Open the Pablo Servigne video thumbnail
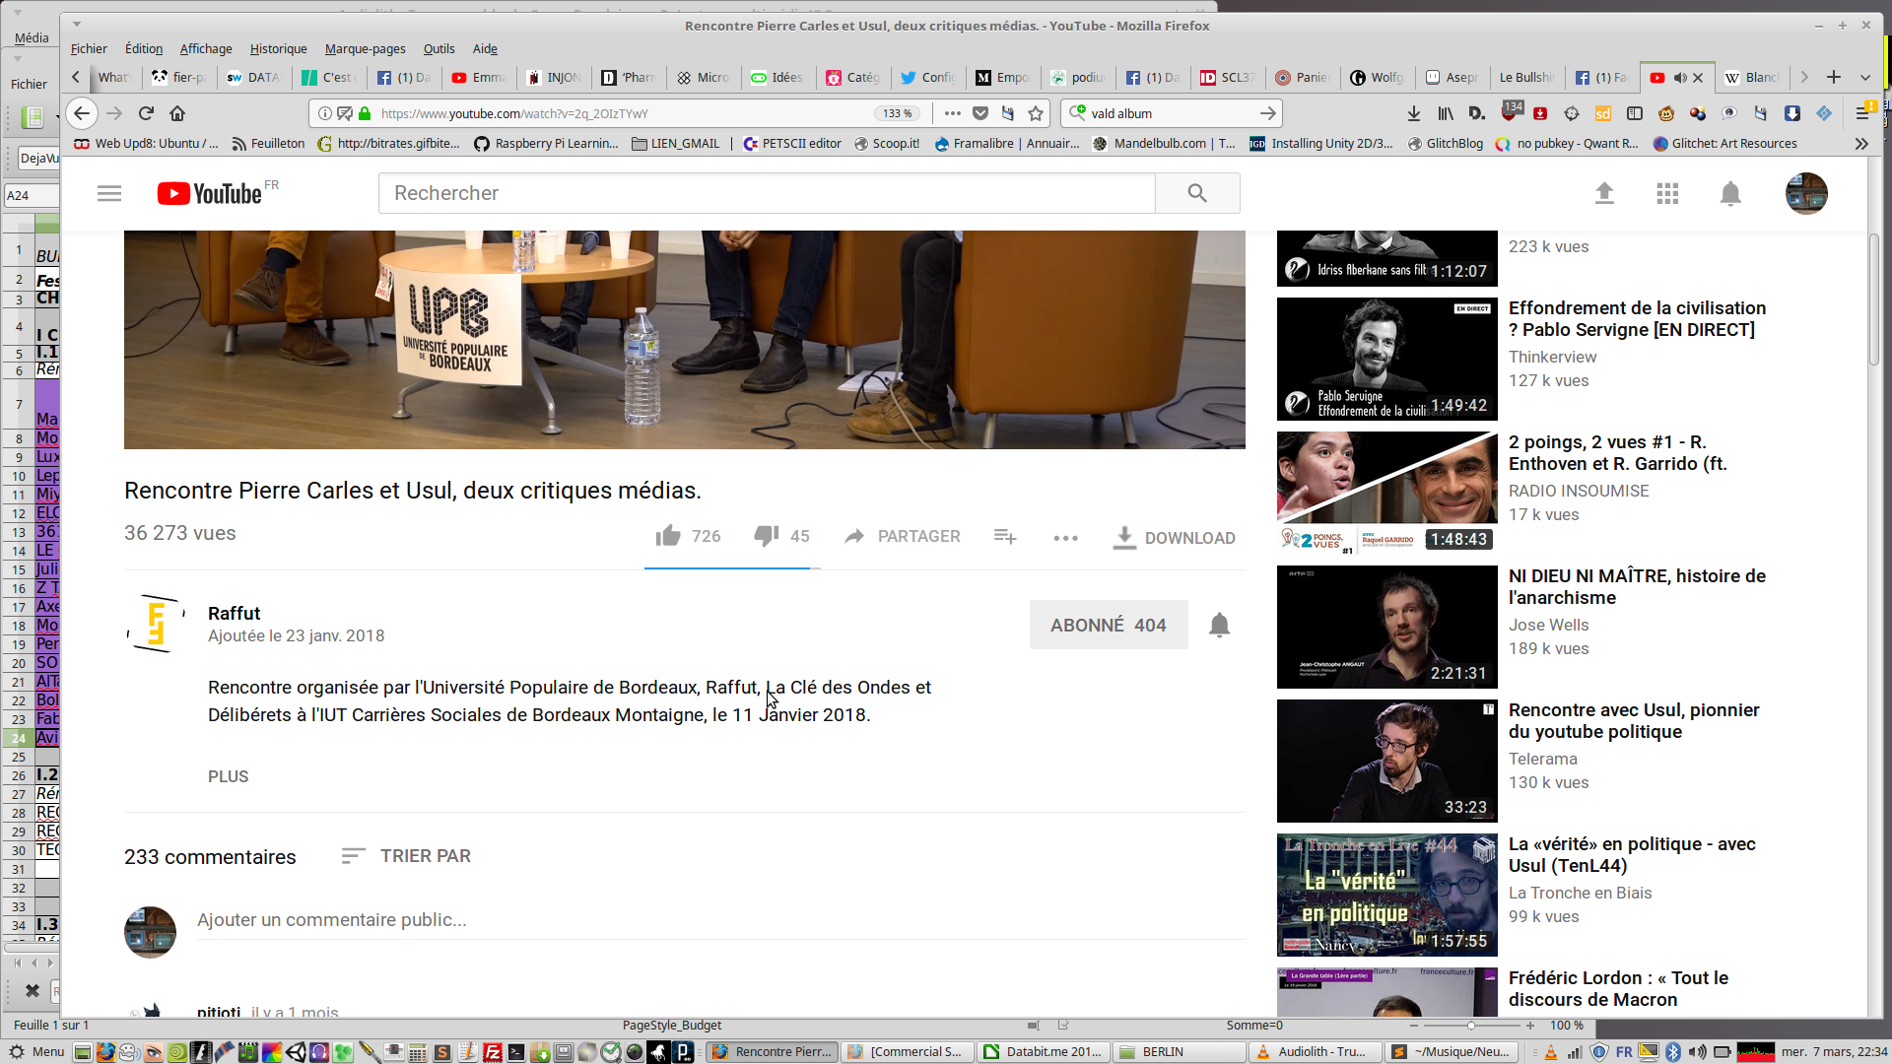The image size is (1892, 1064). coord(1386,359)
